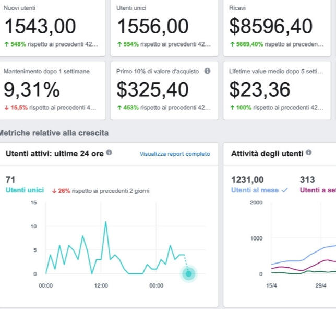Click the green up arrow beside 548%
The height and width of the screenshot is (309, 336).
pyautogui.click(x=6, y=44)
